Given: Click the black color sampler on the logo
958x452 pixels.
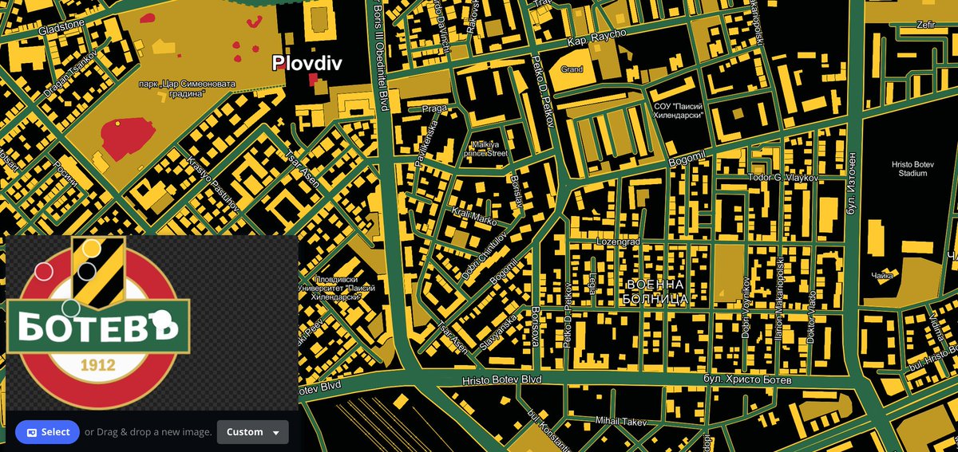Looking at the screenshot, I should 87,271.
